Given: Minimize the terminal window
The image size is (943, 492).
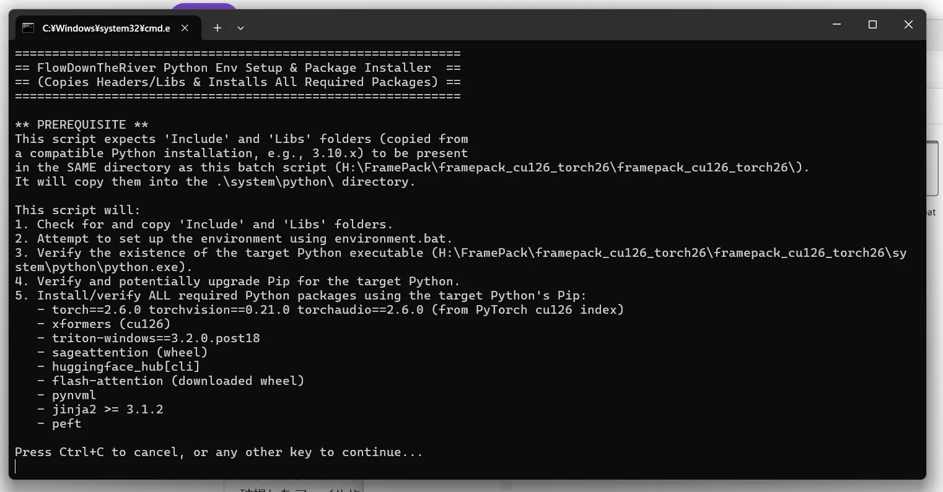Looking at the screenshot, I should coord(837,25).
